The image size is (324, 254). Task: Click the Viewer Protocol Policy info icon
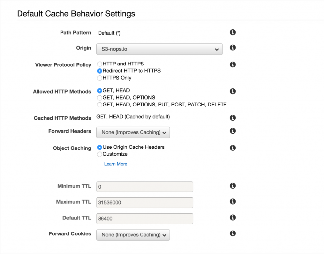tap(232, 64)
